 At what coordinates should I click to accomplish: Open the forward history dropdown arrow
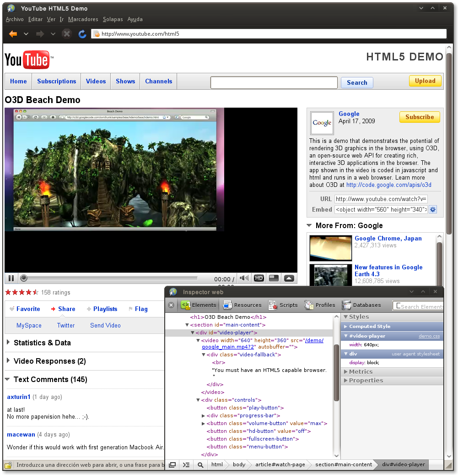tap(53, 34)
